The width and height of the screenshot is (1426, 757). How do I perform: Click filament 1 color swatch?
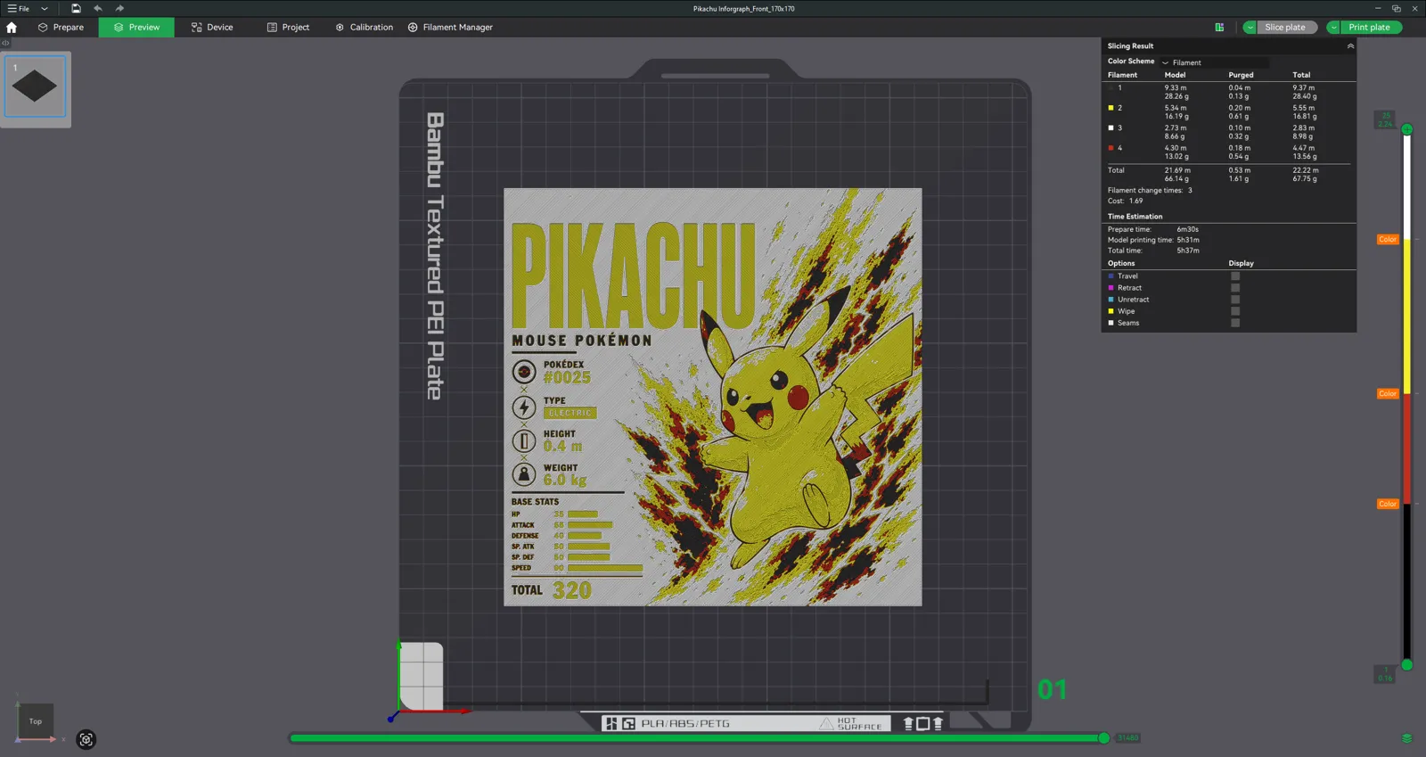coord(1110,87)
